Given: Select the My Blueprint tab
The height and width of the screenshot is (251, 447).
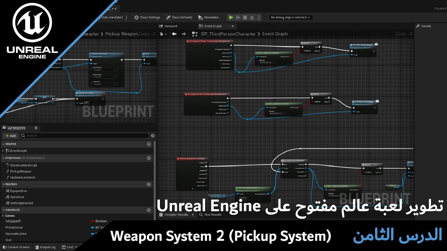Looking at the screenshot, I should tap(16, 128).
